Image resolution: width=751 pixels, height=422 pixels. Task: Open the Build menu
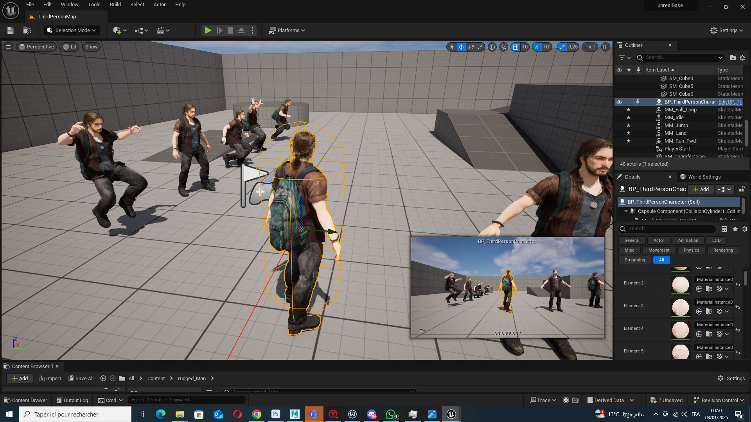(x=115, y=5)
